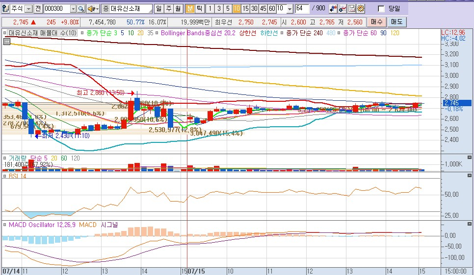Click the grid icon at chart top-left

pyautogui.click(x=6, y=42)
